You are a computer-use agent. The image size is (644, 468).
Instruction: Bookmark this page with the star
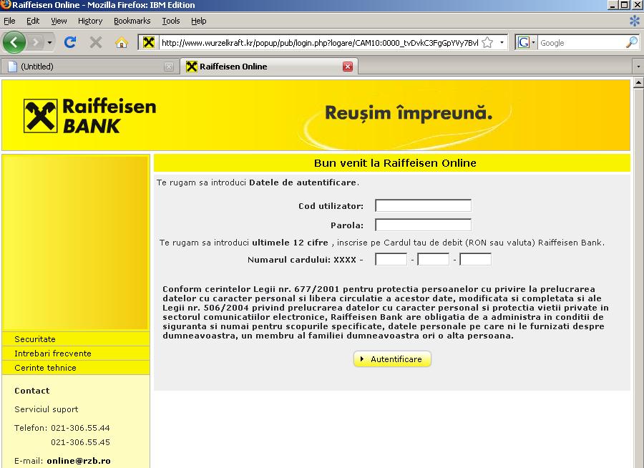487,42
